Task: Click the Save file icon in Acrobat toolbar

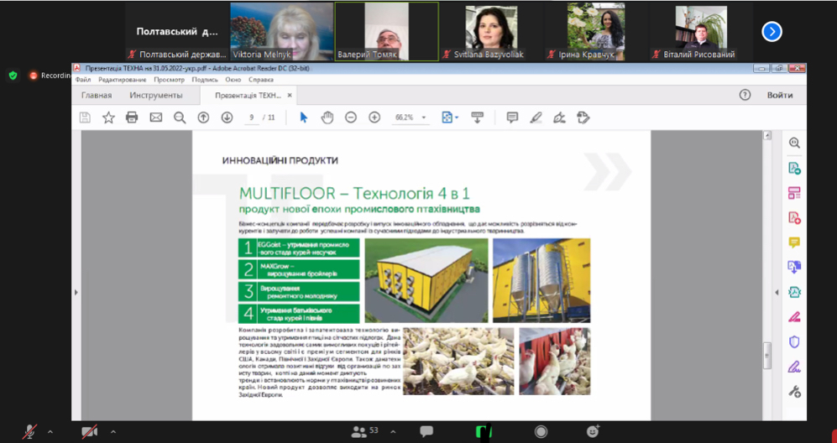Action: 85,117
